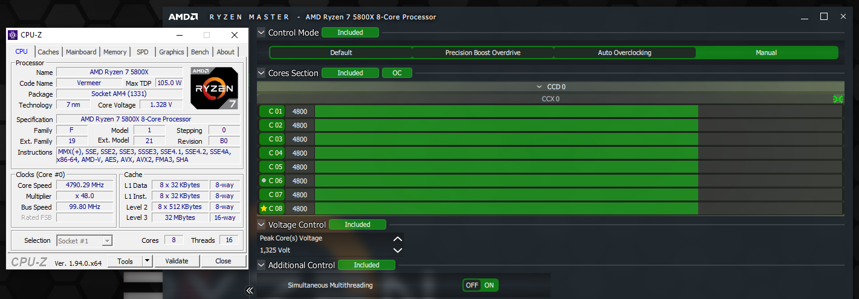Switch to the Caches tab in CPU-Z

pos(48,52)
